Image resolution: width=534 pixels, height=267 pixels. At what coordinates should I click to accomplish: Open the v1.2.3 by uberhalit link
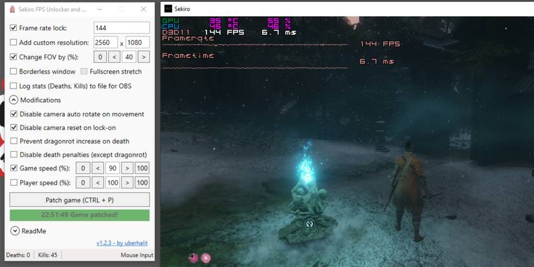122,243
